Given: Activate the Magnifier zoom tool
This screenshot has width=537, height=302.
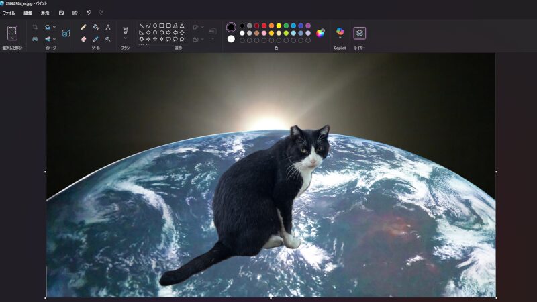Looking at the screenshot, I should point(108,39).
